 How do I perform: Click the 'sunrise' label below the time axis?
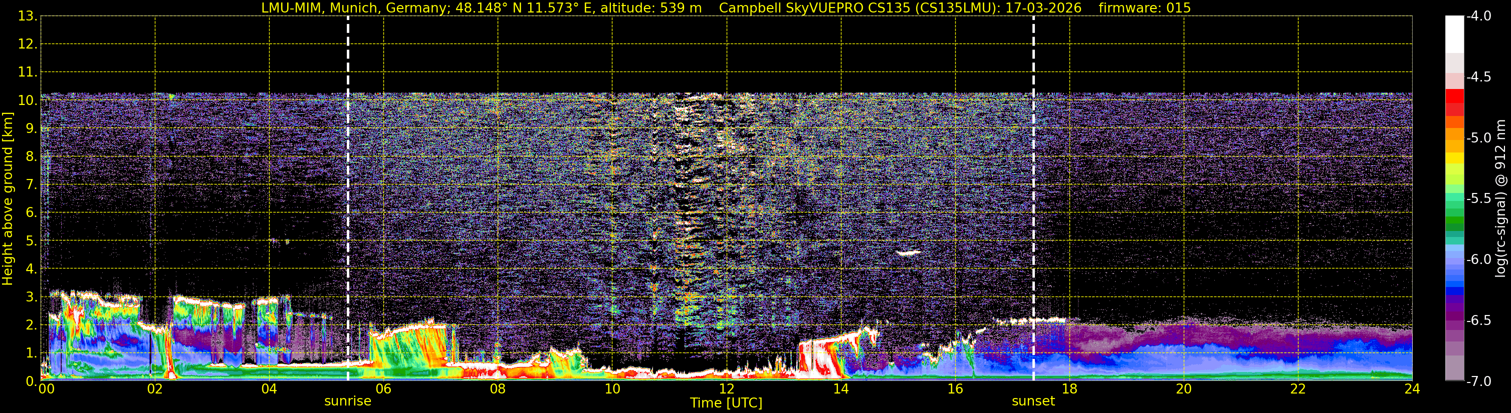click(x=348, y=401)
